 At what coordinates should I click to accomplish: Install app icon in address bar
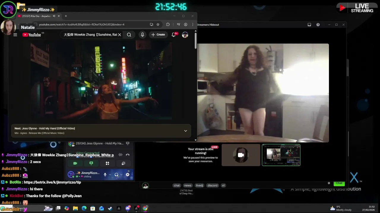[x=151, y=25]
